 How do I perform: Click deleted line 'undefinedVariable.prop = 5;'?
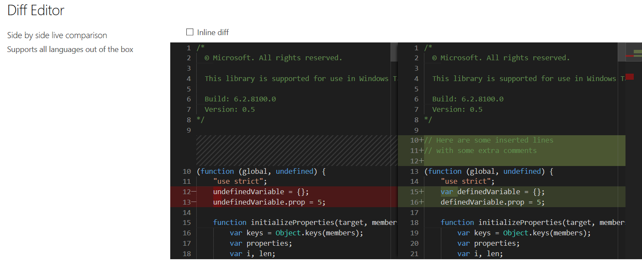(269, 202)
